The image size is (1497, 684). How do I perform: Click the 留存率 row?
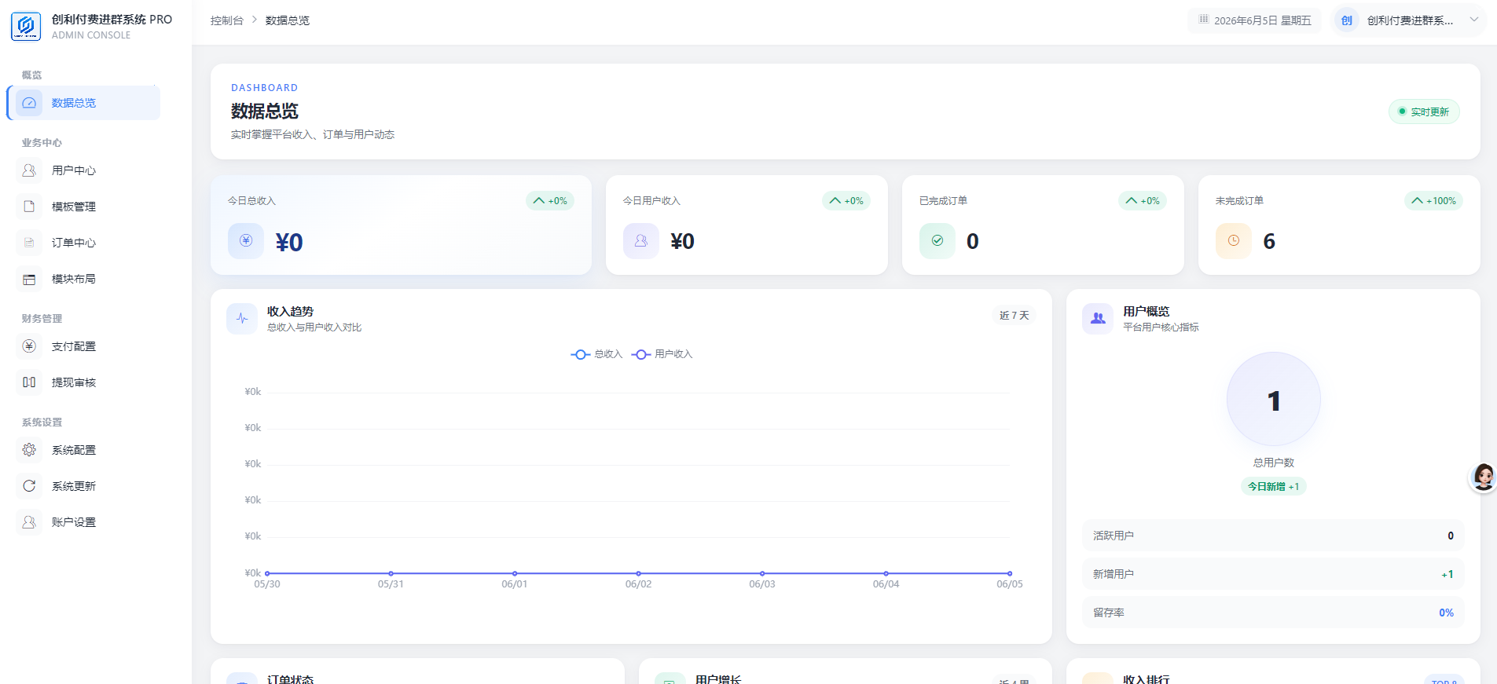[x=1273, y=613]
